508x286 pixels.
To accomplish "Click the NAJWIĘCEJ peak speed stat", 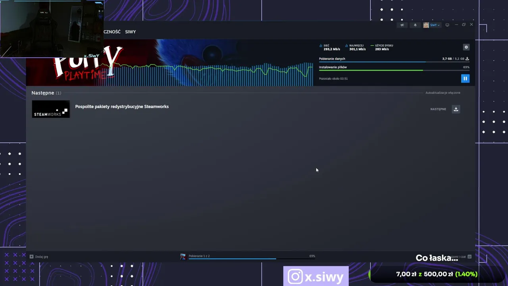I will (x=356, y=47).
